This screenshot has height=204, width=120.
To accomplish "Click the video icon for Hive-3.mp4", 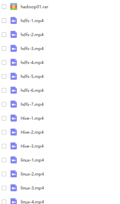I will [x=14, y=146].
